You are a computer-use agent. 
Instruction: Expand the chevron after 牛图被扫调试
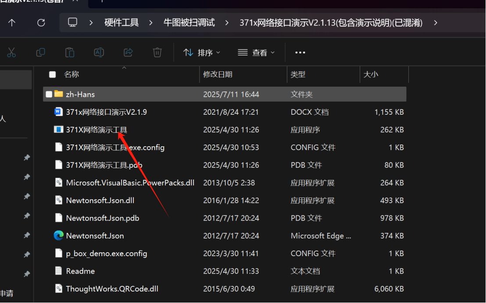[x=227, y=23]
